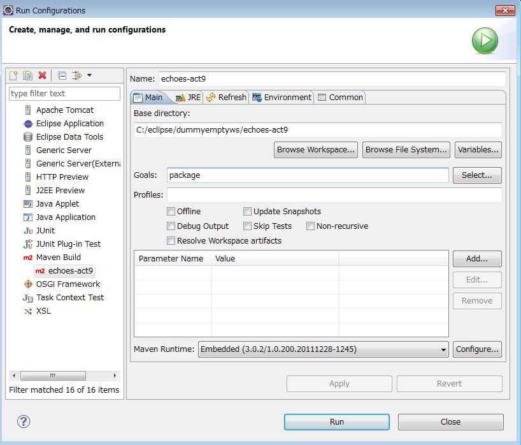Click the Apache Tomcat icon
The image size is (521, 445).
tap(28, 110)
